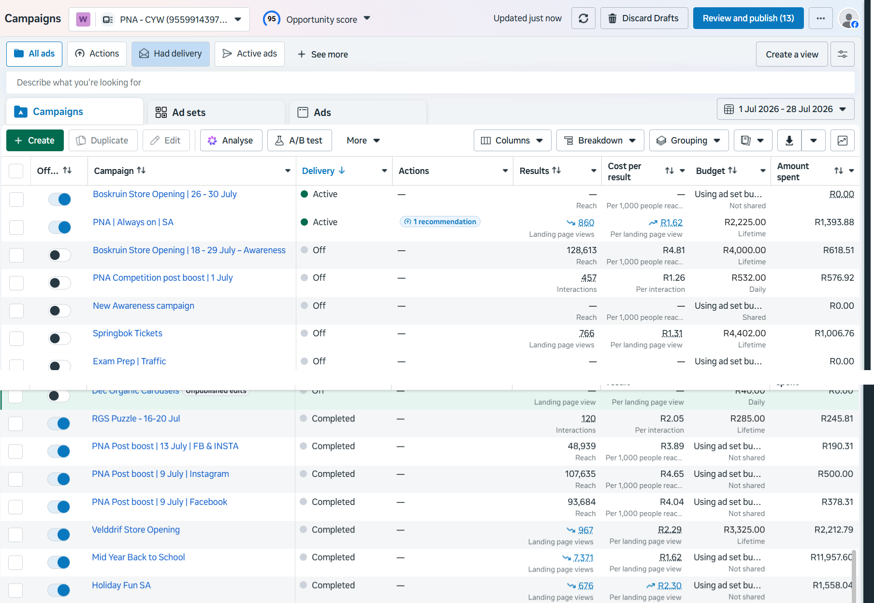Click the Delivery sort descending arrow

coord(342,171)
